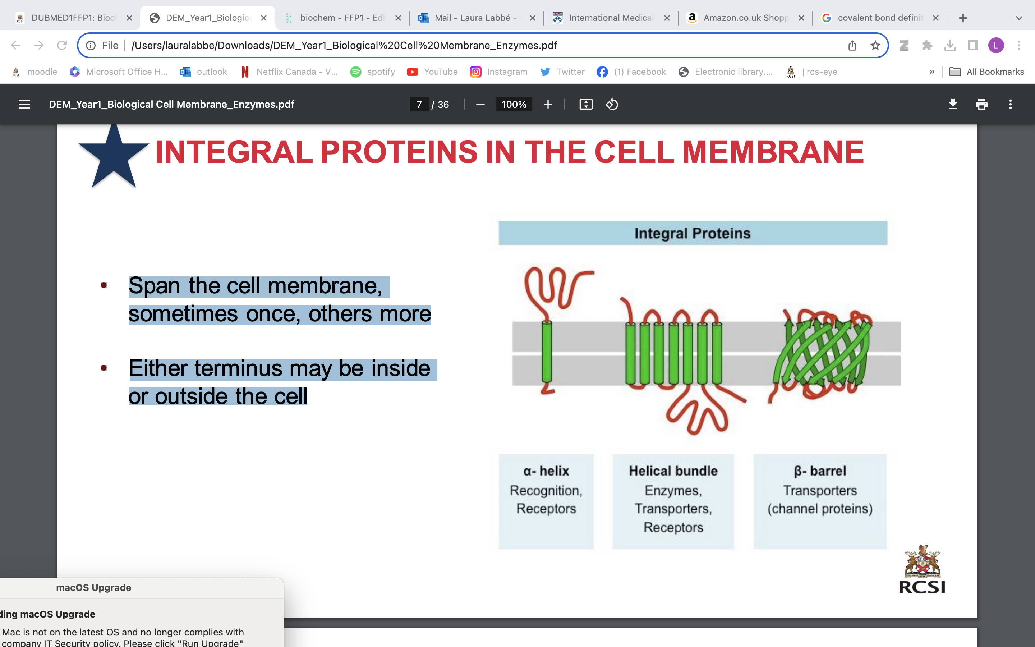Image resolution: width=1035 pixels, height=647 pixels.
Task: Click the back navigation arrow
Action: point(15,45)
